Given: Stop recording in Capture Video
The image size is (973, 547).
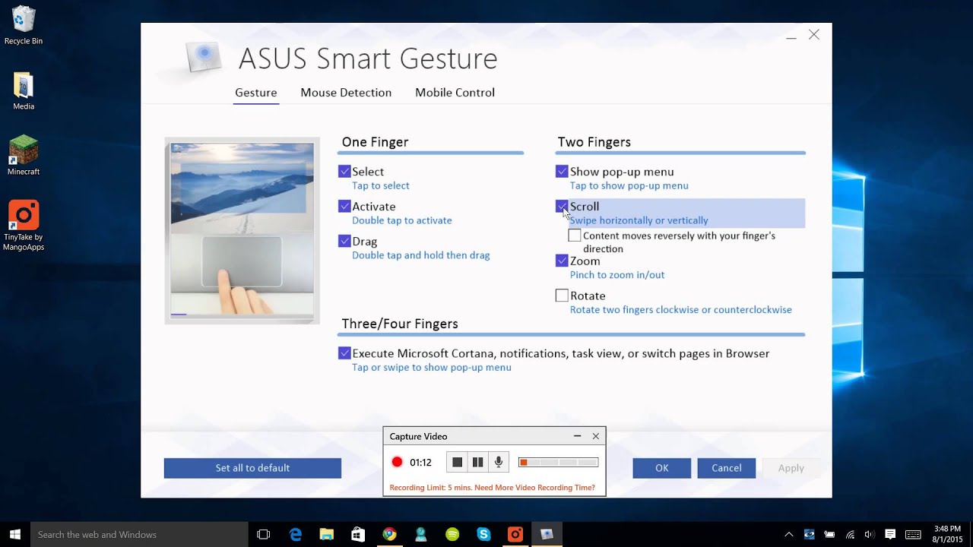Looking at the screenshot, I should [457, 462].
